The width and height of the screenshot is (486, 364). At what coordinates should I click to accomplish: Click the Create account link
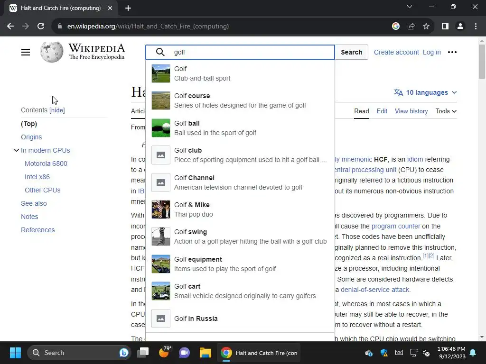click(x=396, y=52)
